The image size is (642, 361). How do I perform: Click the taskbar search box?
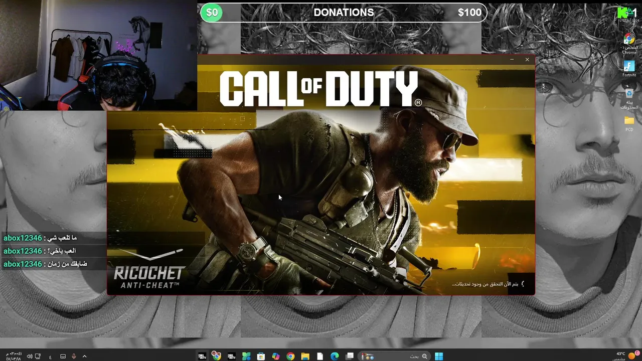pos(394,356)
